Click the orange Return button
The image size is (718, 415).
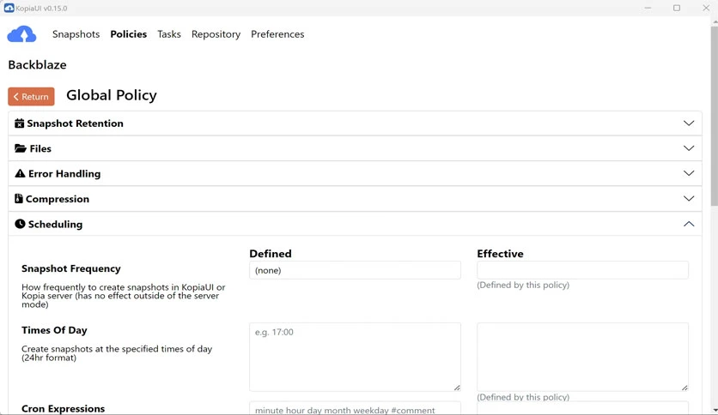pyautogui.click(x=31, y=96)
